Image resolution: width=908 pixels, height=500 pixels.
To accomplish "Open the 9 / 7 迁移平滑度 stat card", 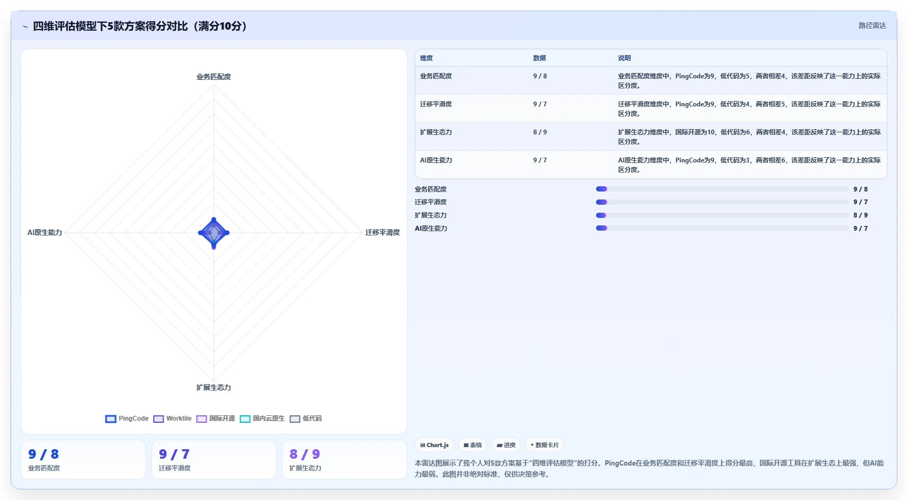I will [214, 460].
